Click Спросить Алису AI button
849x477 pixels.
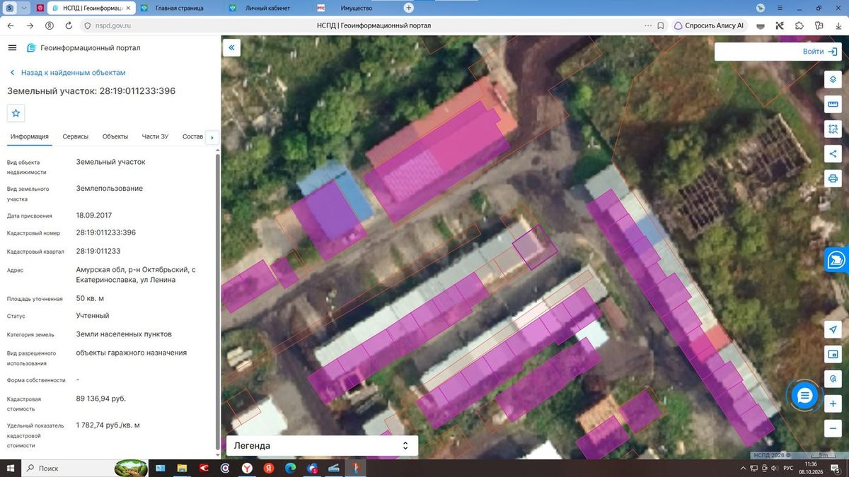tap(709, 25)
